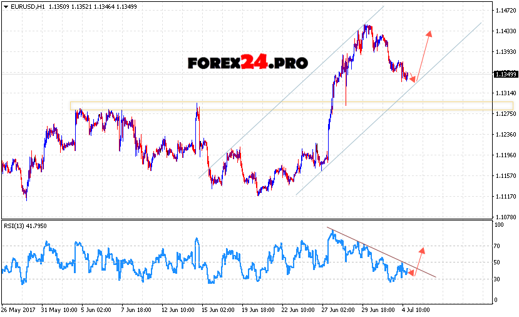Screen dimensions: 519x317
Task: Select the RSI(13) 41.7950 indicator label
Action: coord(24,226)
